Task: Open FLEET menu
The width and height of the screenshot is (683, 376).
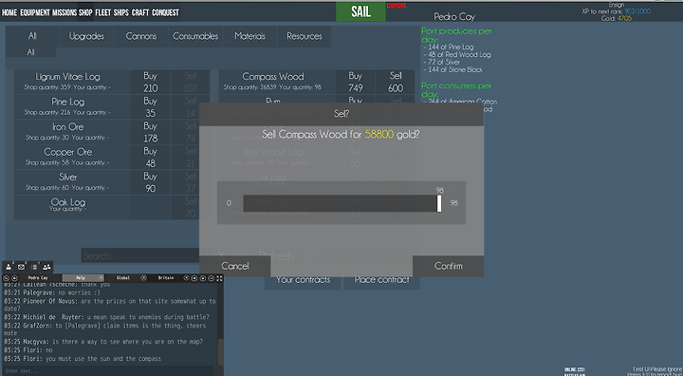Action: click(102, 12)
